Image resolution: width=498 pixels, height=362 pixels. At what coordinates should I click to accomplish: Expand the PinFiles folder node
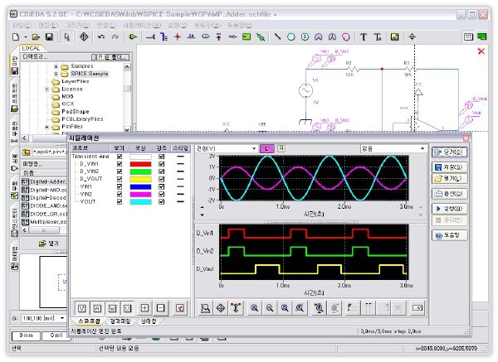[47, 127]
